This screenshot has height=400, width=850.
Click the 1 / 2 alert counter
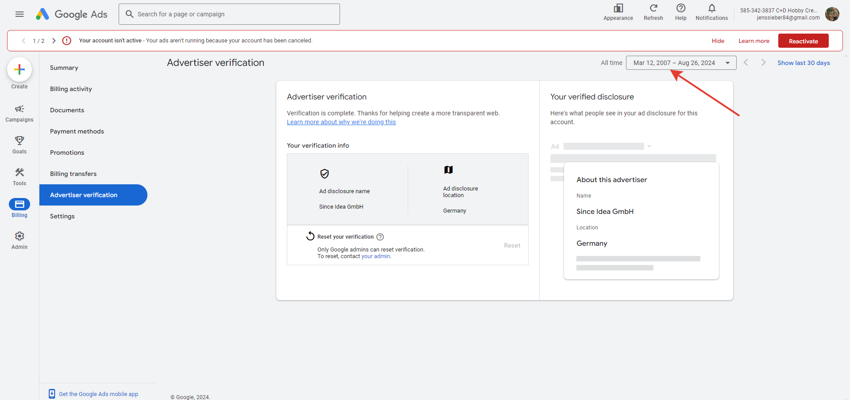point(39,41)
